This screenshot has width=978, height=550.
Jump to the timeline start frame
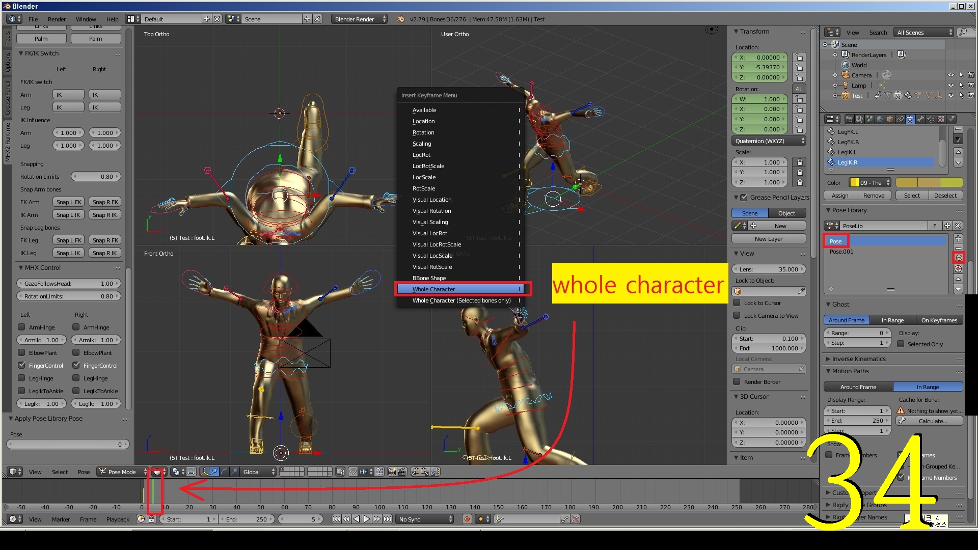tap(336, 519)
